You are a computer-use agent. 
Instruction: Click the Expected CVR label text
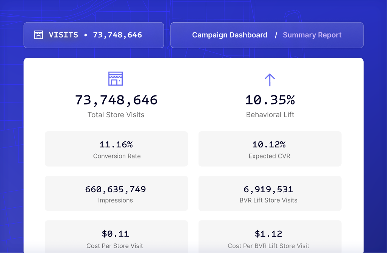(x=269, y=156)
